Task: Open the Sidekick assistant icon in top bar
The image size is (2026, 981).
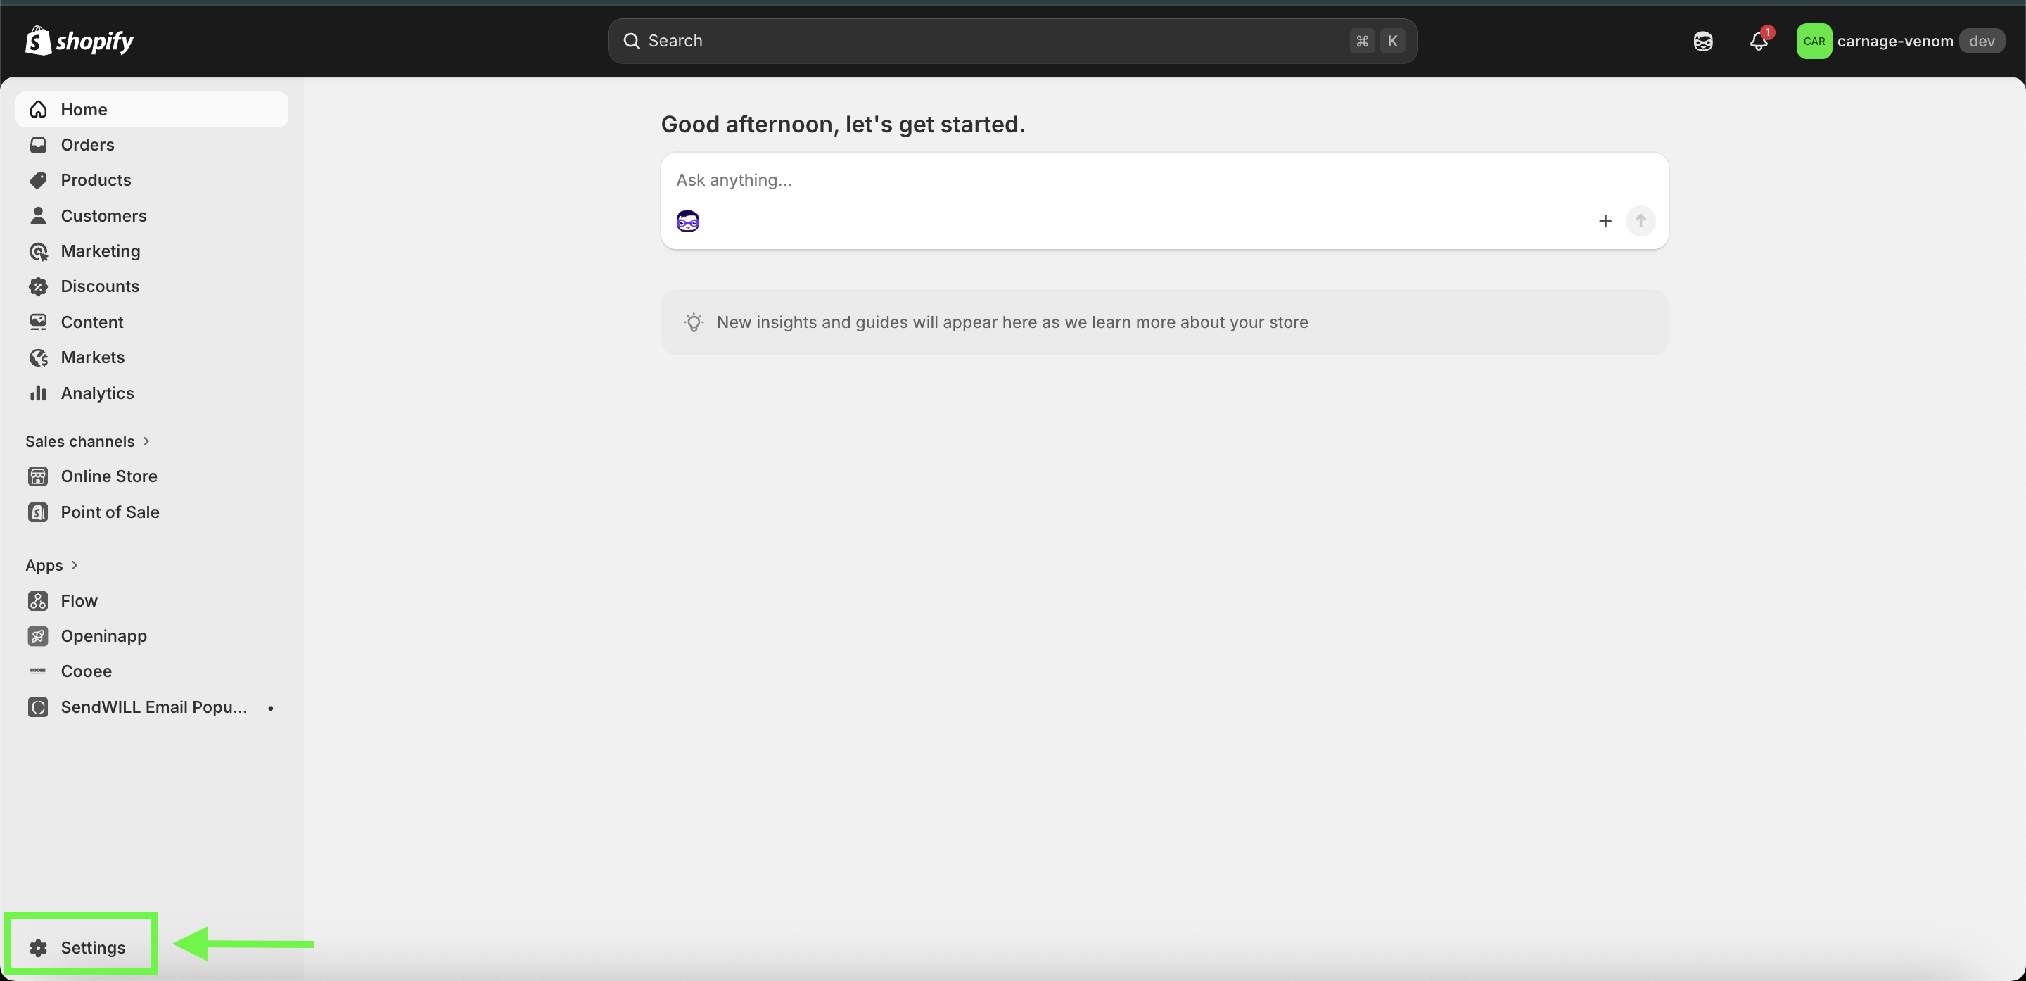Action: click(1702, 41)
